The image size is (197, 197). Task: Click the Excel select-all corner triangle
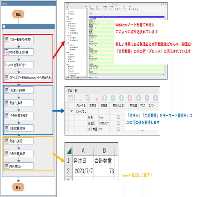69,151
